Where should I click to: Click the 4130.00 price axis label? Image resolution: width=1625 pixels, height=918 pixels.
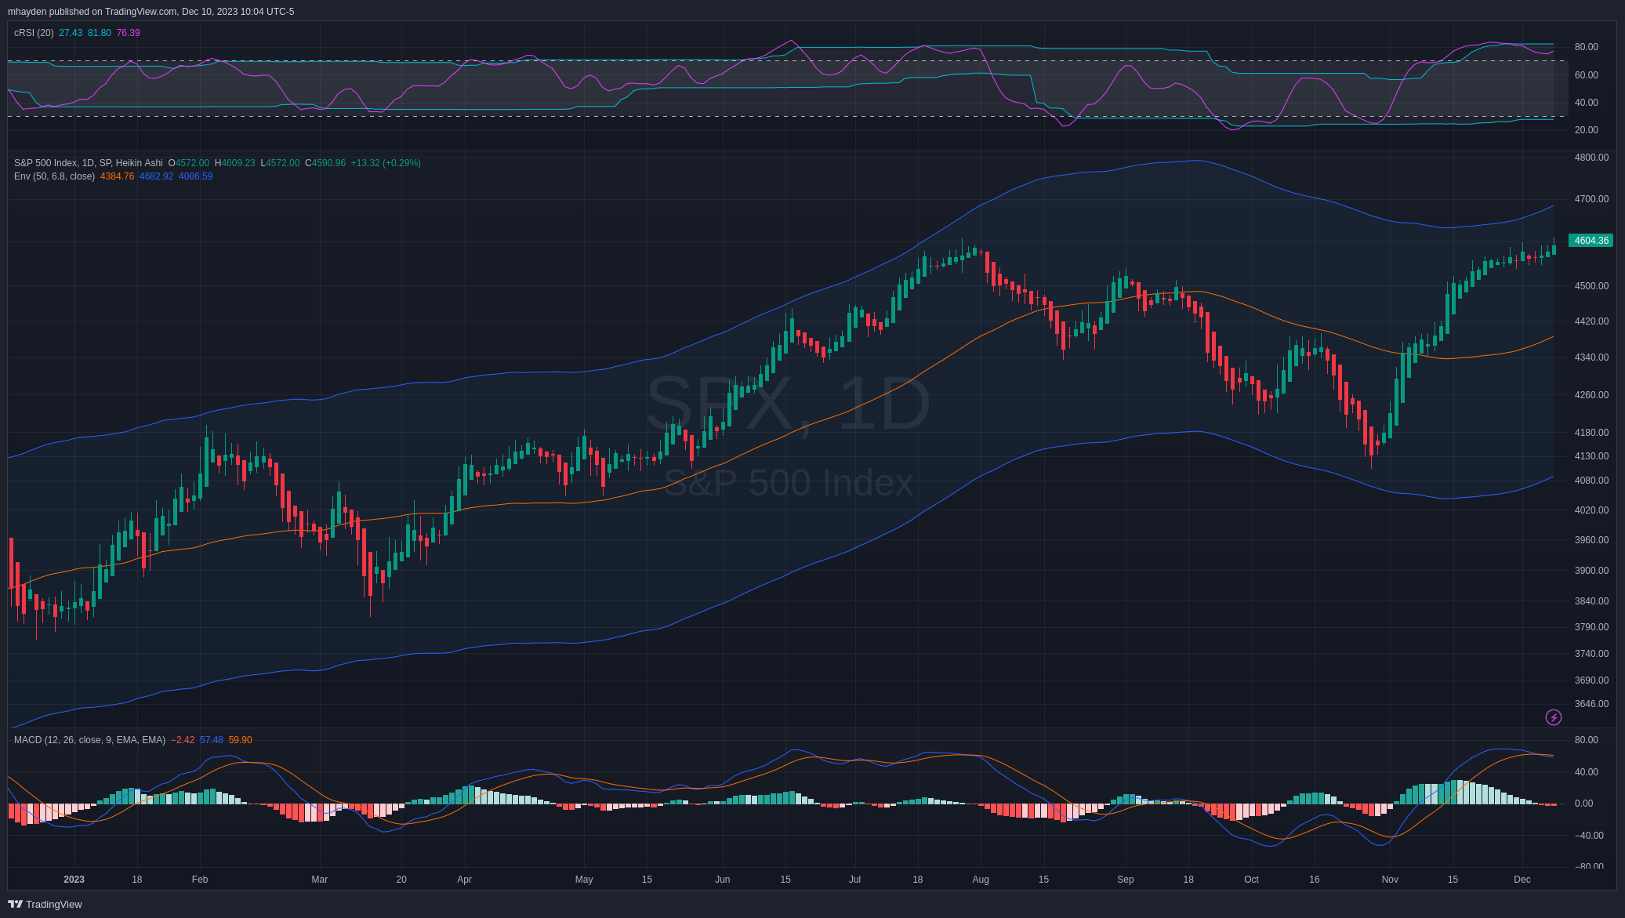tap(1591, 456)
